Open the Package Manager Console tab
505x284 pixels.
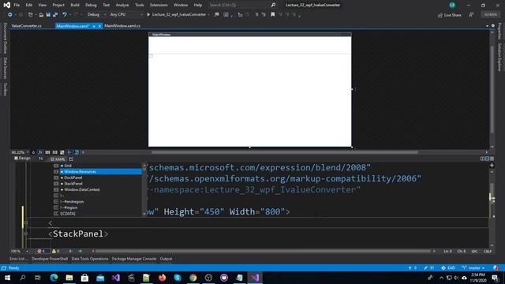[134, 259]
